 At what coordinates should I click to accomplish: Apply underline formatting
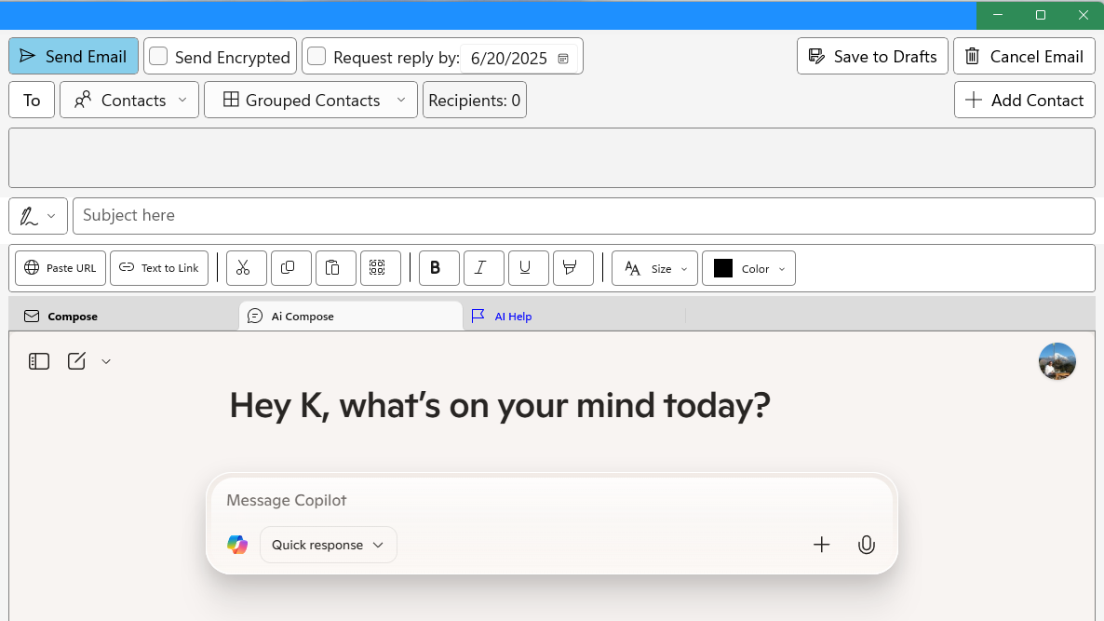click(525, 268)
